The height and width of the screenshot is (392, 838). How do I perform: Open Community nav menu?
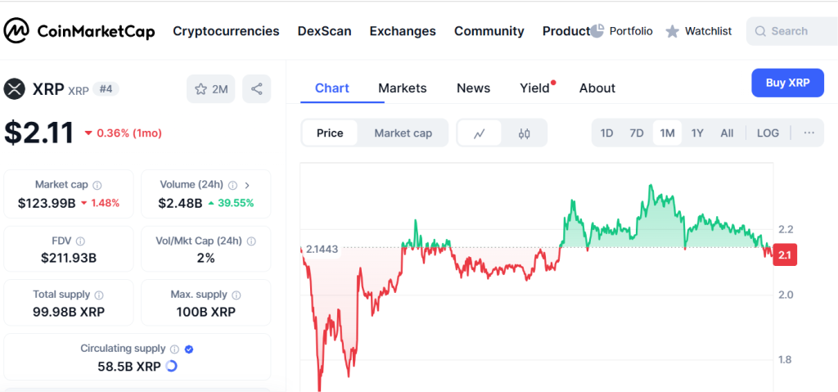(489, 31)
